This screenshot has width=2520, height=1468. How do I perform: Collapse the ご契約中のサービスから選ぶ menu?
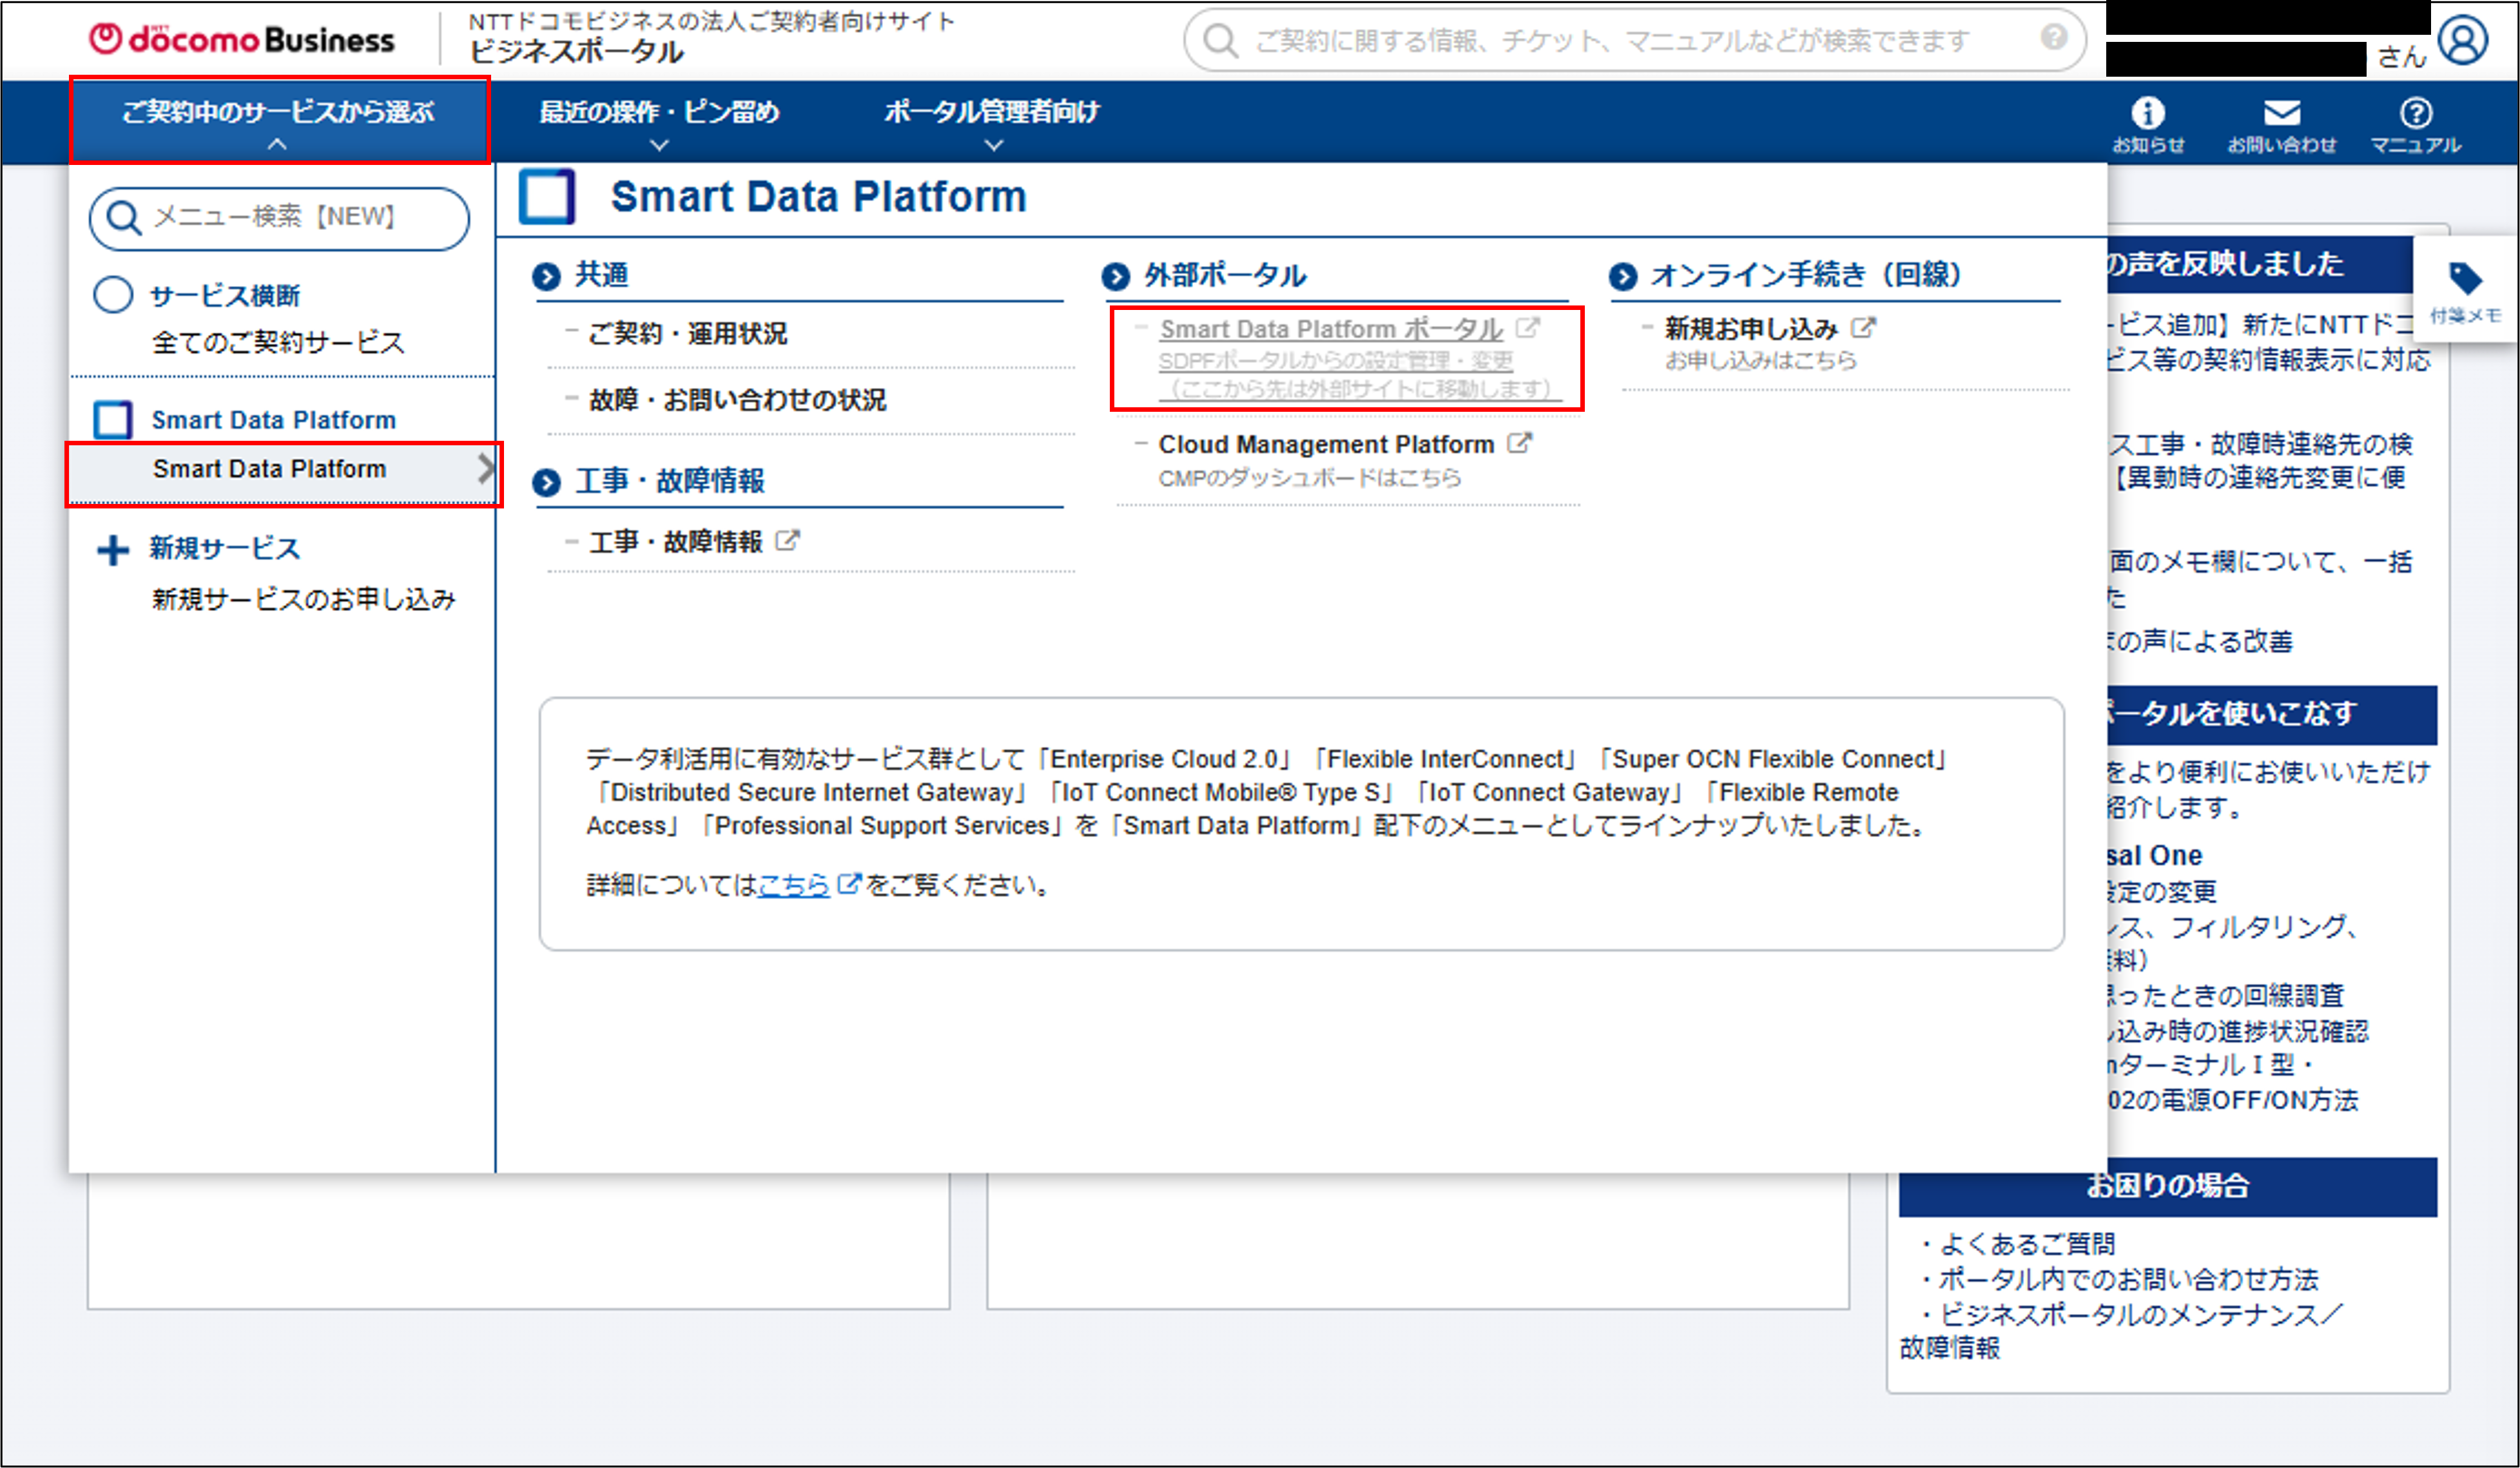[x=279, y=120]
